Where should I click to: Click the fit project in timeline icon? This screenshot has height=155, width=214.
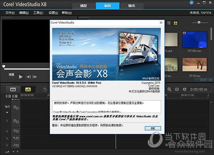pos(177,89)
